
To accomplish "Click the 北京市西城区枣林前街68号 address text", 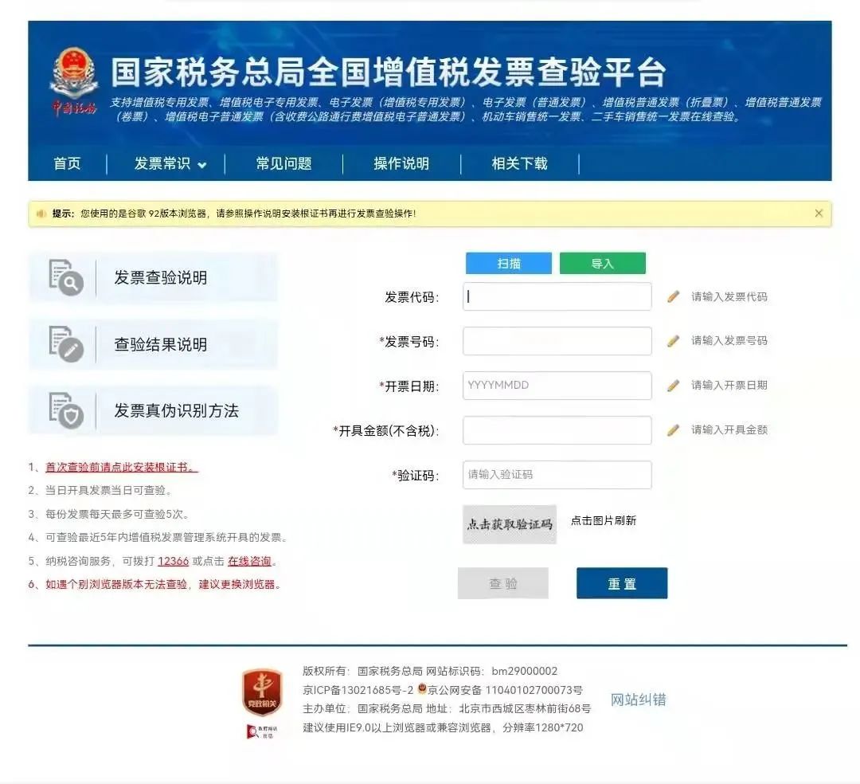I will (525, 708).
